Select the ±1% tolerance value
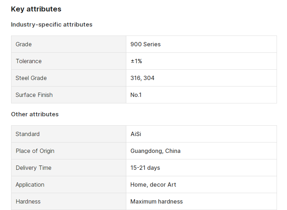The height and width of the screenshot is (210, 287). pyautogui.click(x=136, y=61)
